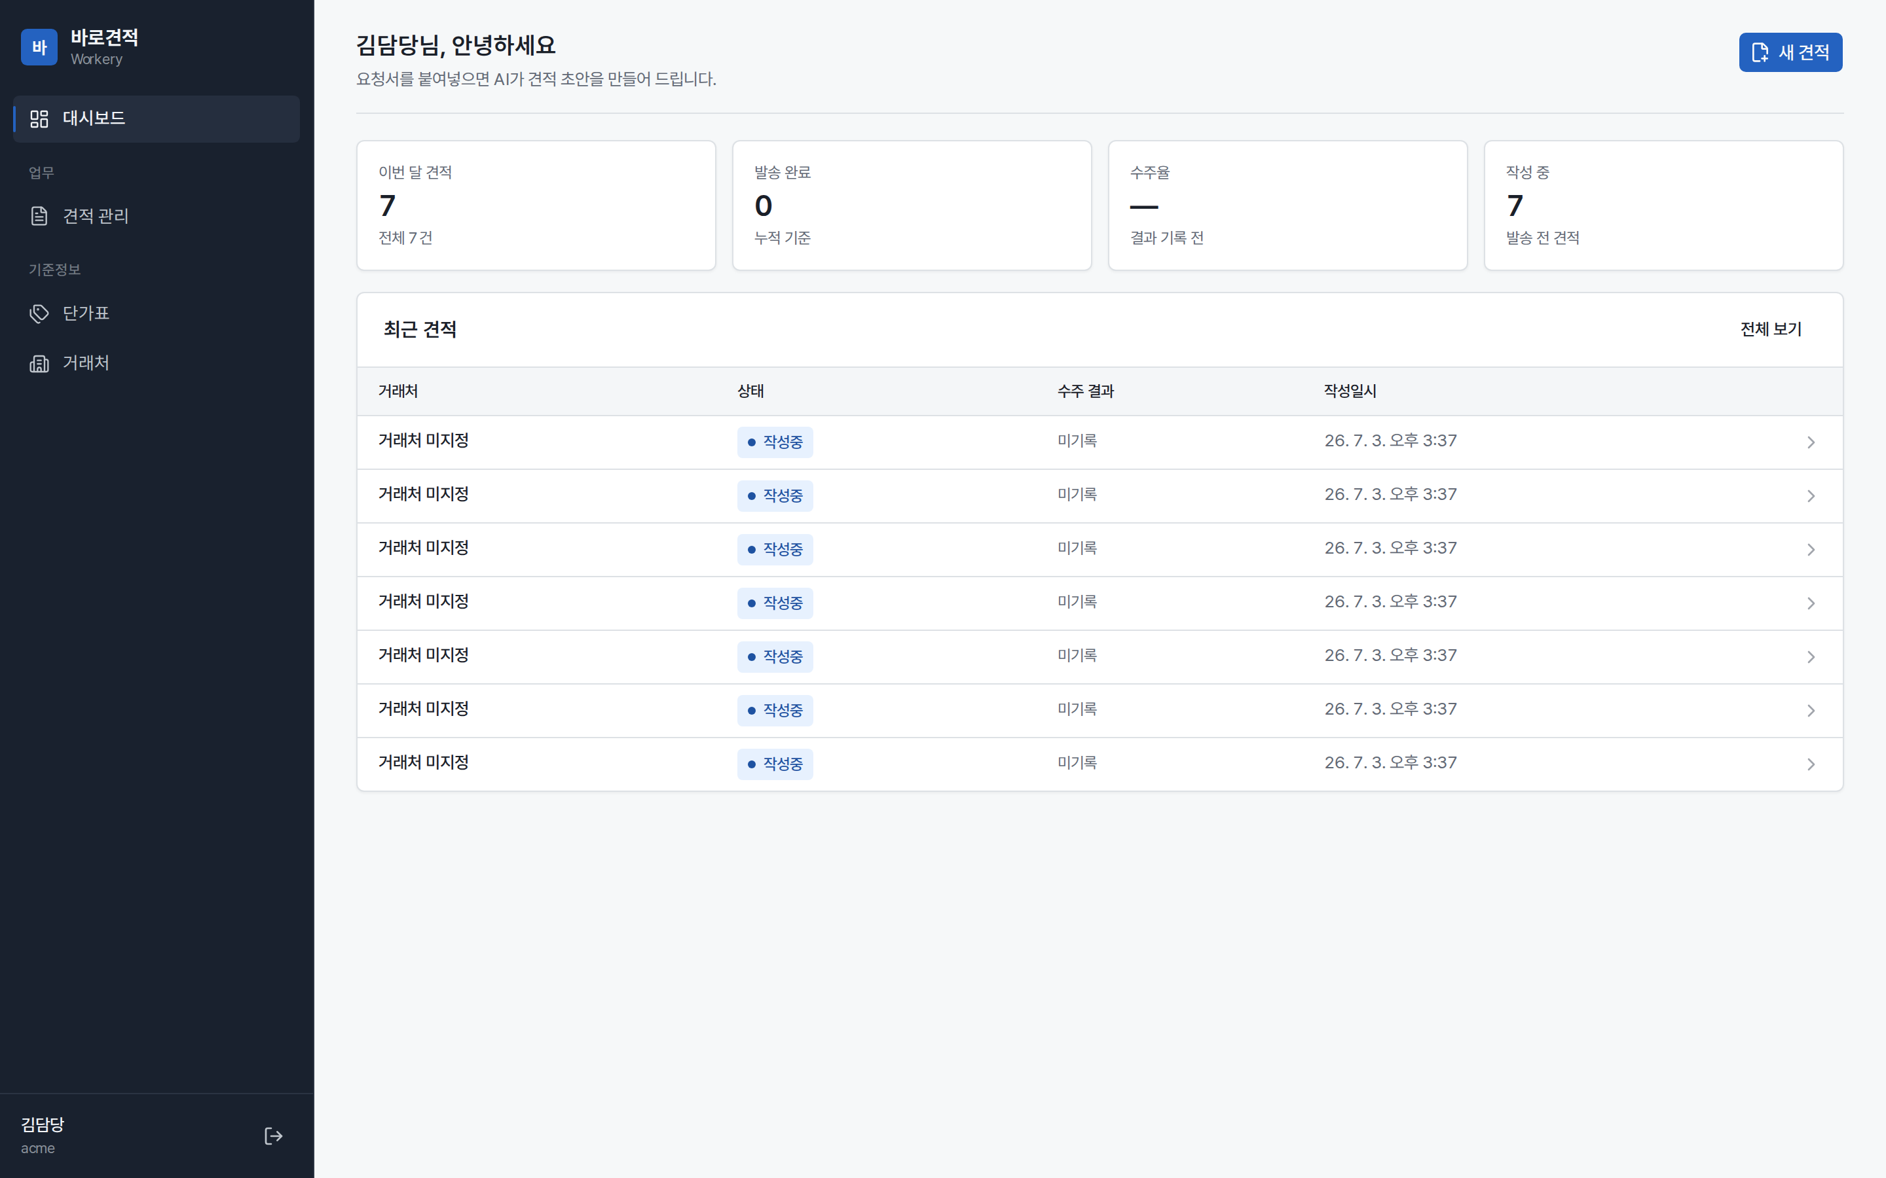Click the 김담당님, 안녕하세요 heading

[456, 45]
